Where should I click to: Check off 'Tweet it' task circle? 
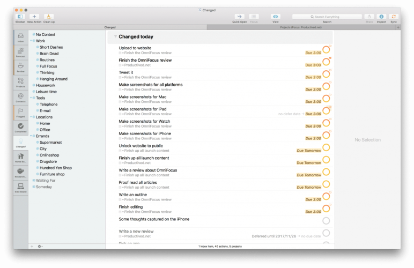coord(326,74)
